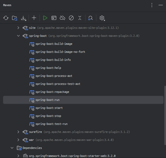Click Maven goal icon beside spring-boot:help
This screenshot has width=166, height=158.
[32, 68]
